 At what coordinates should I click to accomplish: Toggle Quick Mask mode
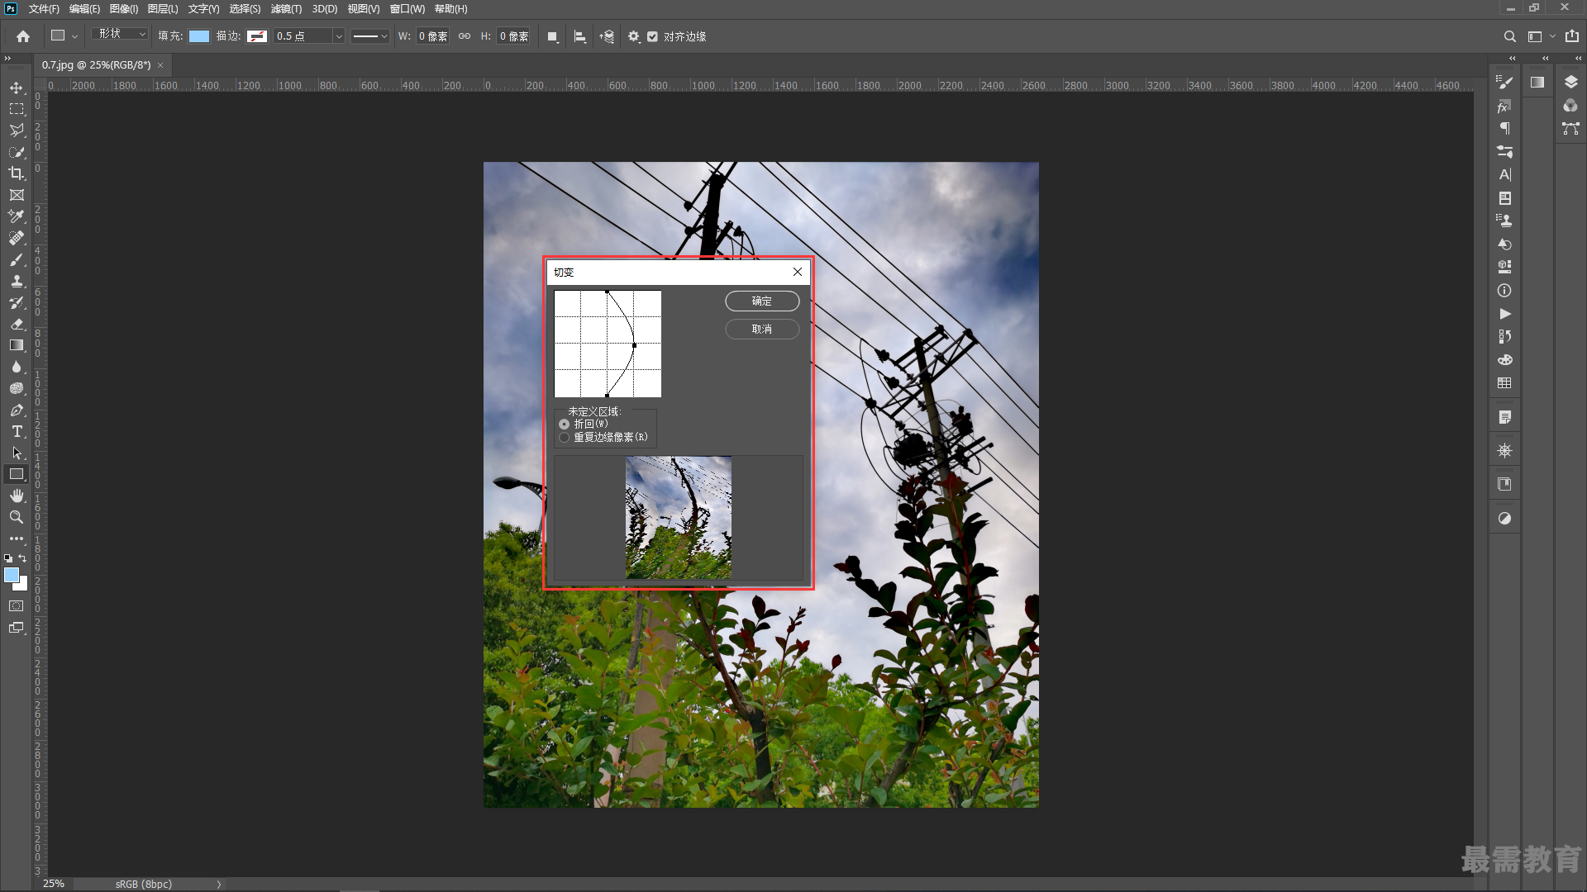point(17,606)
